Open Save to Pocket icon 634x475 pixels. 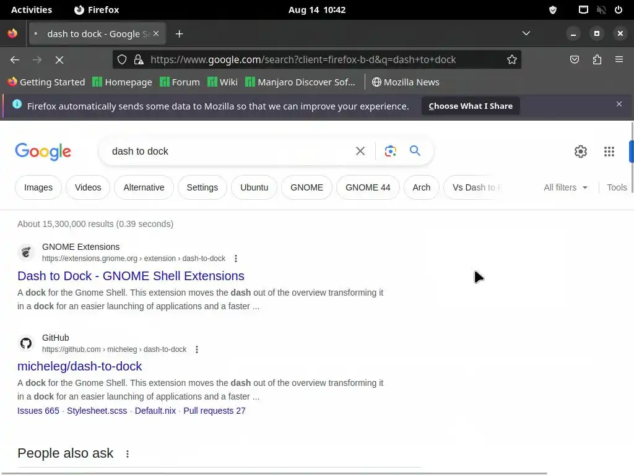point(574,60)
